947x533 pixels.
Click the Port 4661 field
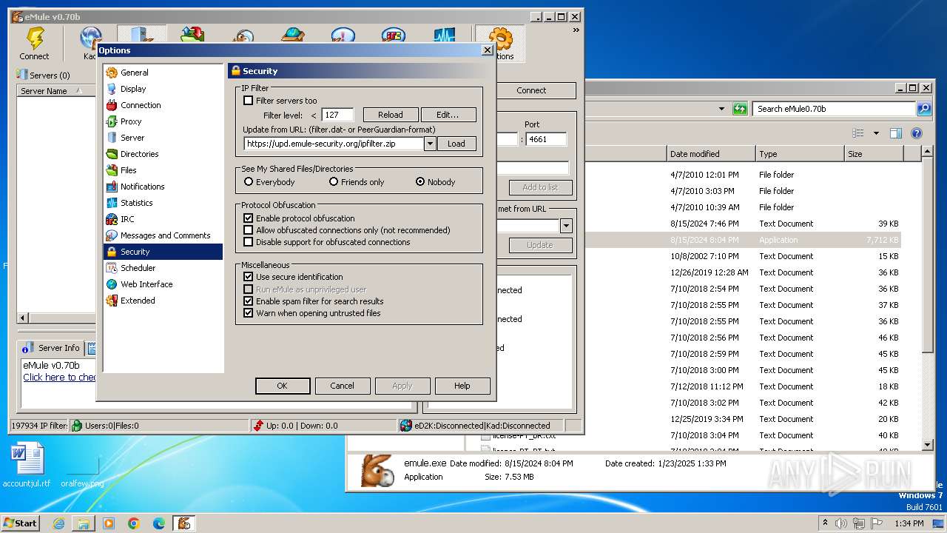coord(546,139)
